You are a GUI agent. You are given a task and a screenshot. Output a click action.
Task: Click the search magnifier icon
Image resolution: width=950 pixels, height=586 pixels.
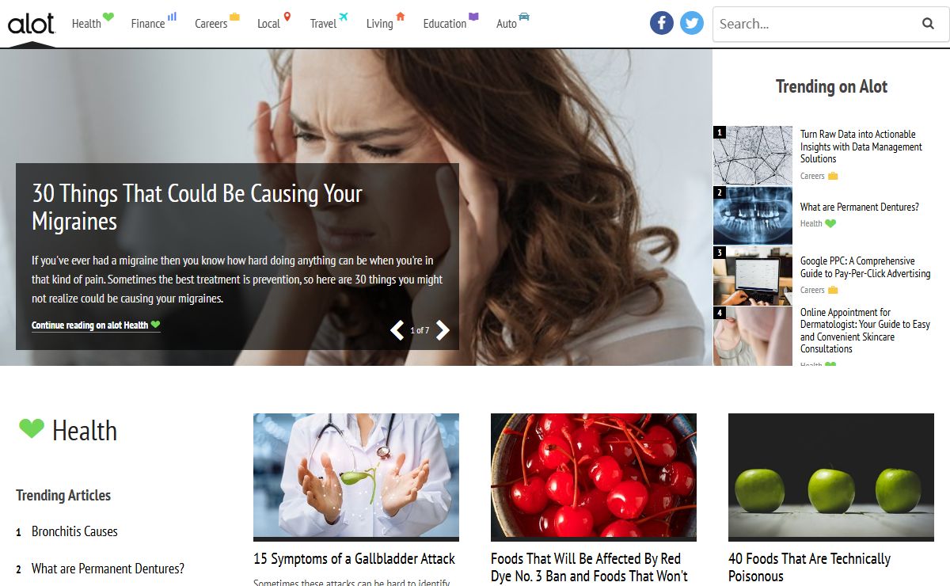(x=928, y=24)
